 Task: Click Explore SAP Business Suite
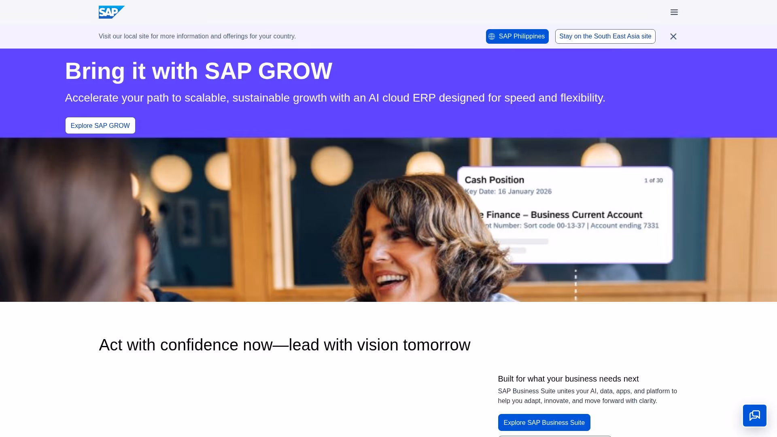pyautogui.click(x=544, y=422)
